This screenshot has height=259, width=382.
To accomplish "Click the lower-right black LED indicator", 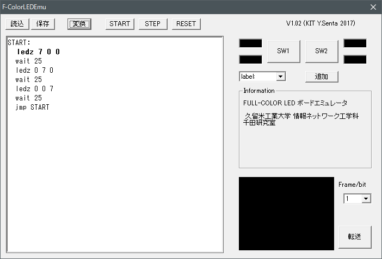I will (355, 59).
